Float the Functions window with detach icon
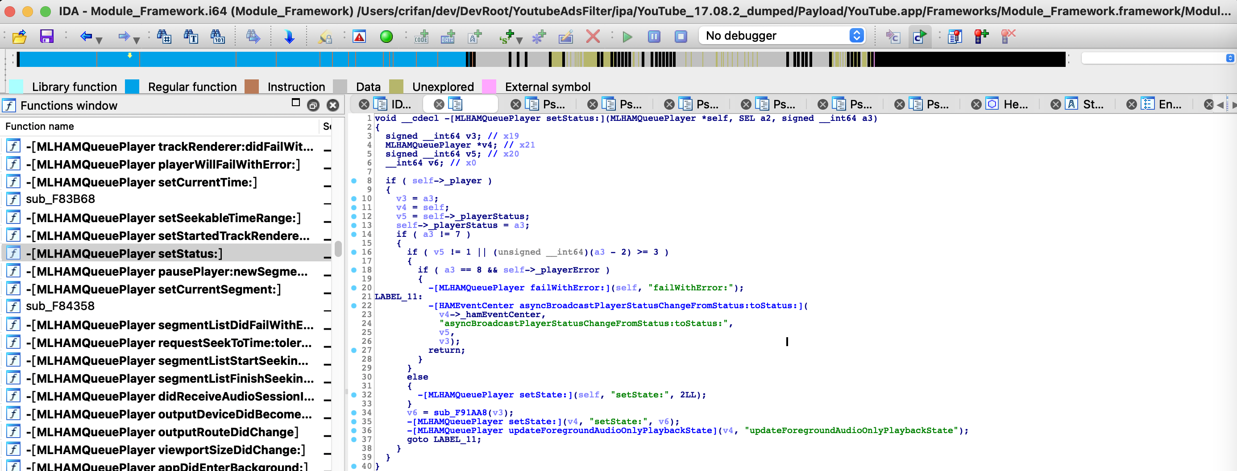 coord(313,105)
